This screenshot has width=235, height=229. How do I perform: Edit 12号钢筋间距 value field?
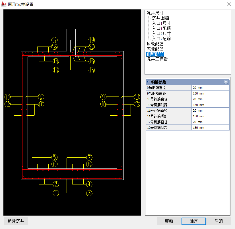coord(211,128)
